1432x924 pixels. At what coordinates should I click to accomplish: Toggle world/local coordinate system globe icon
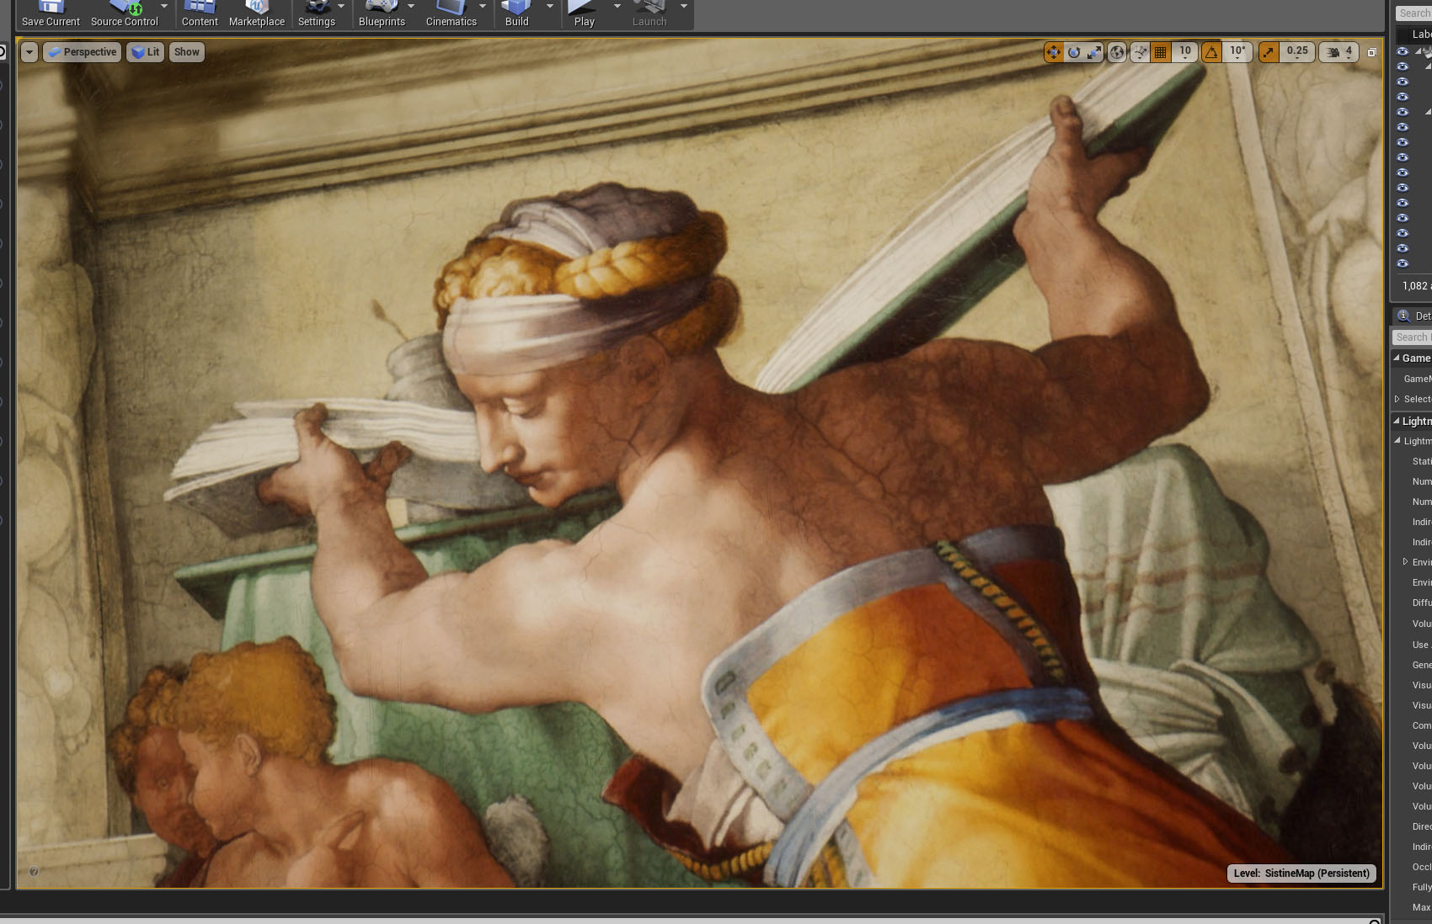pos(1117,52)
